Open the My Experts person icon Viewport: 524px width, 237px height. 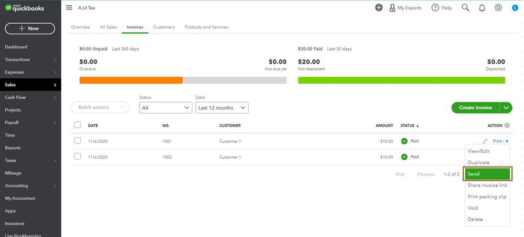[x=392, y=8]
